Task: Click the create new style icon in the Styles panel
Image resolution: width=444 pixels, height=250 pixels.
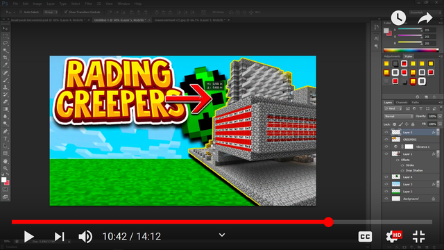Action: pyautogui.click(x=426, y=97)
